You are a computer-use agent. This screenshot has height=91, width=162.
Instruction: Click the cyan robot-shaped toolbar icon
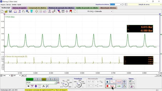(x=31, y=11)
